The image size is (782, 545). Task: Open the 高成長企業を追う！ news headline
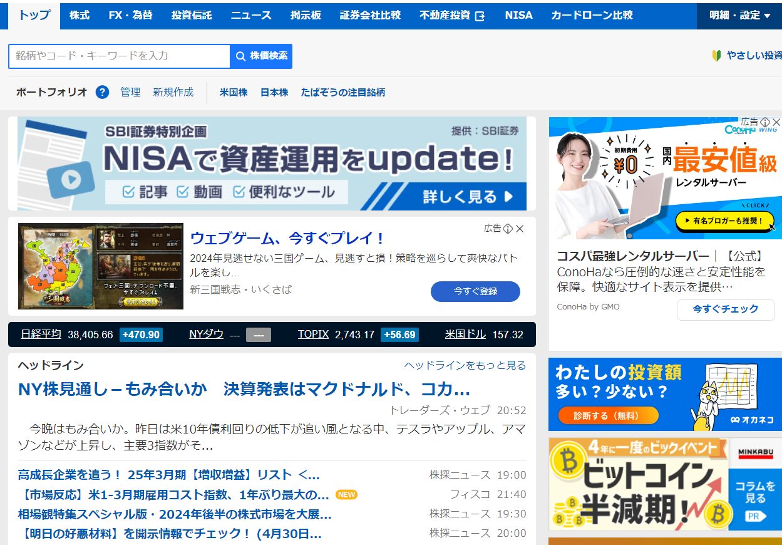pos(169,475)
